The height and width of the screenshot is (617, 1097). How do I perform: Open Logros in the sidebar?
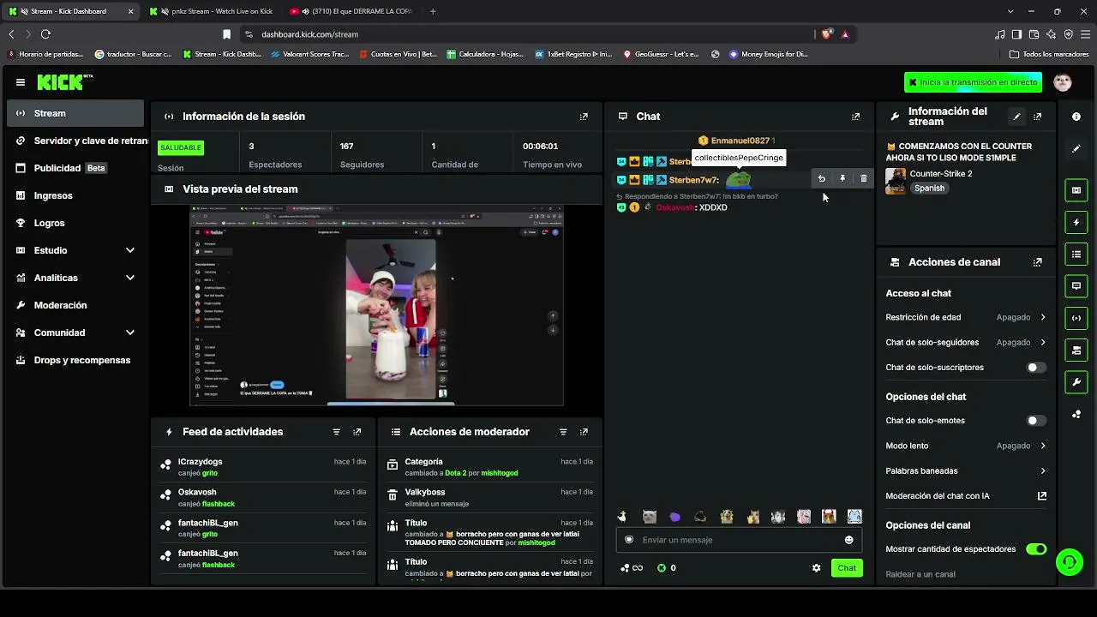click(x=75, y=223)
